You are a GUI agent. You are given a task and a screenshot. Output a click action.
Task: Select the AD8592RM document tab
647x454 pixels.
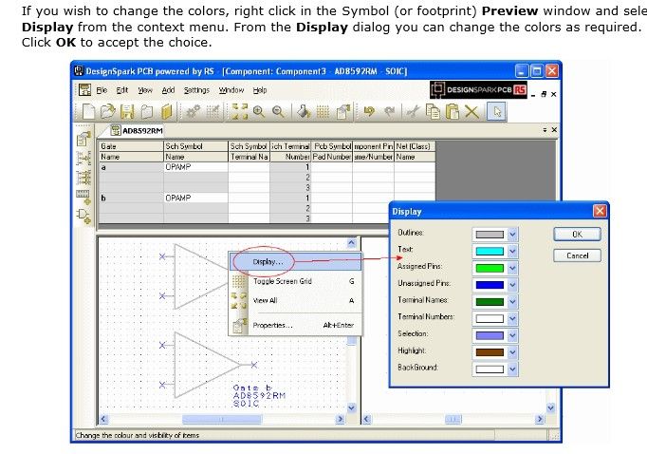[x=138, y=131]
